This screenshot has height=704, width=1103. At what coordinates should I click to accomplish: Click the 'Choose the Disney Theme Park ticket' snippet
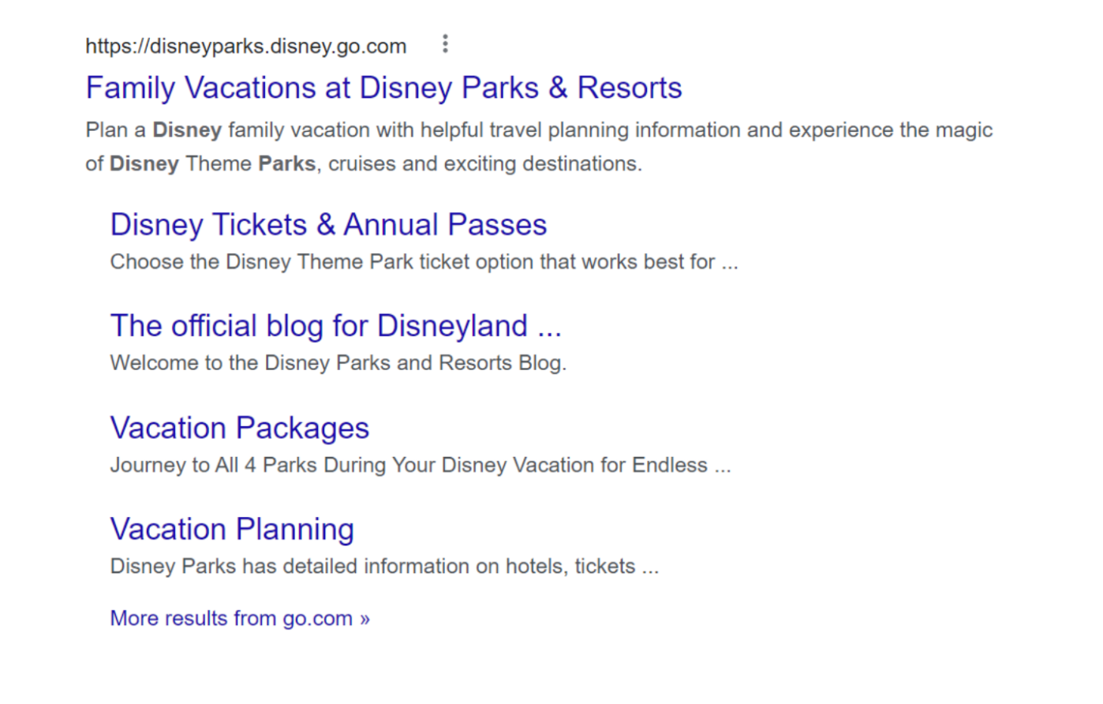(424, 262)
